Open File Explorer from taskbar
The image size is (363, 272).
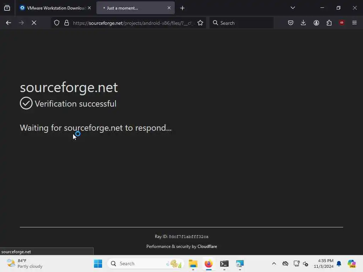193,263
